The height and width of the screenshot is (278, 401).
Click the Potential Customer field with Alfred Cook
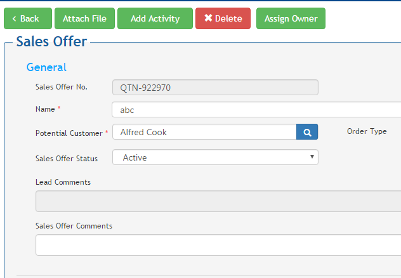204,132
